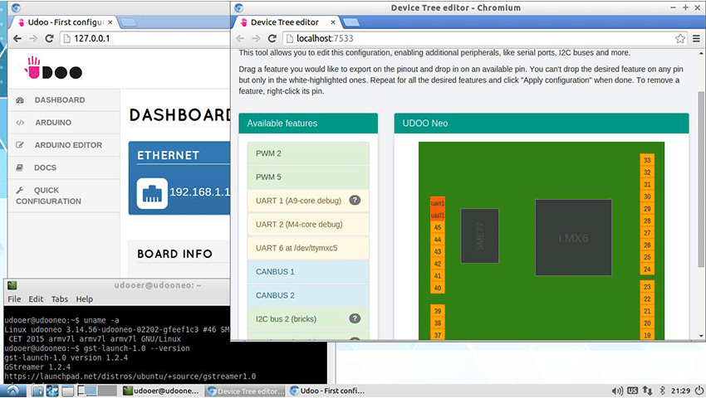Image resolution: width=706 pixels, height=398 pixels.
Task: Click the volume icon in tray
Action: pos(617,391)
